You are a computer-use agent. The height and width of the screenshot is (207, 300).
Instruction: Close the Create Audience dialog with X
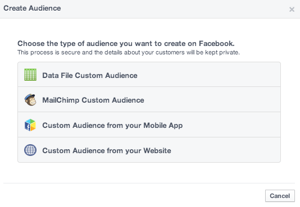pyautogui.click(x=292, y=9)
